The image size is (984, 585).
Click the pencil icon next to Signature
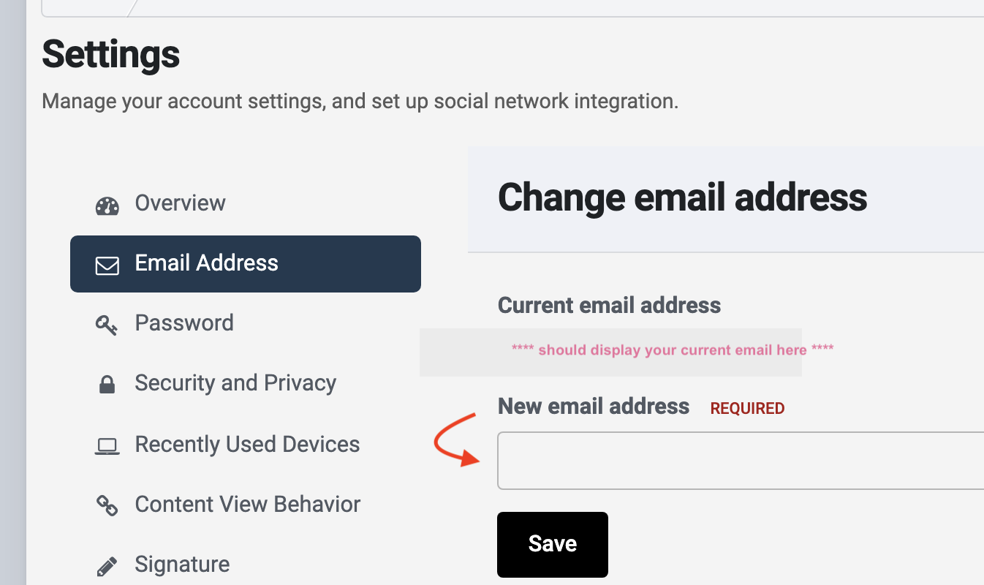coord(107,565)
